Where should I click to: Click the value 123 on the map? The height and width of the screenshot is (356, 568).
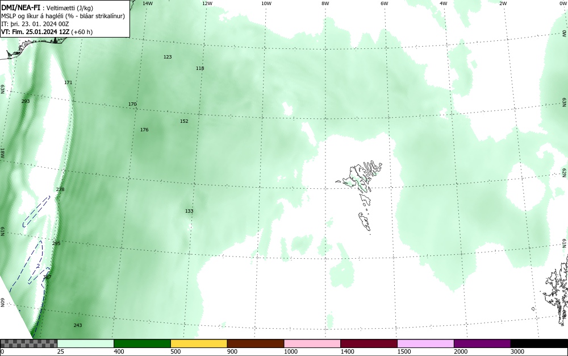click(168, 57)
